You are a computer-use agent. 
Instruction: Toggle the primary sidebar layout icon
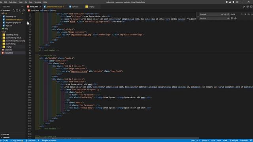(x=227, y=2)
